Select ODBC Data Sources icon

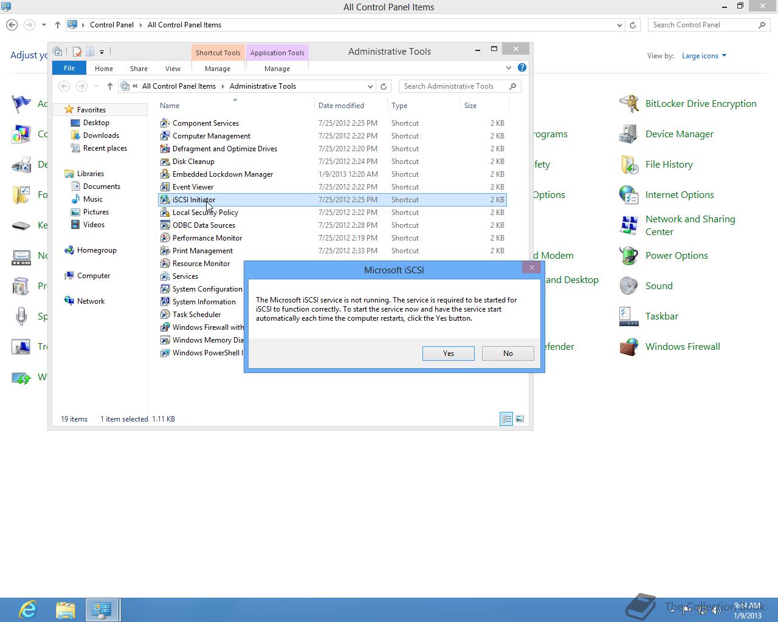coord(165,225)
